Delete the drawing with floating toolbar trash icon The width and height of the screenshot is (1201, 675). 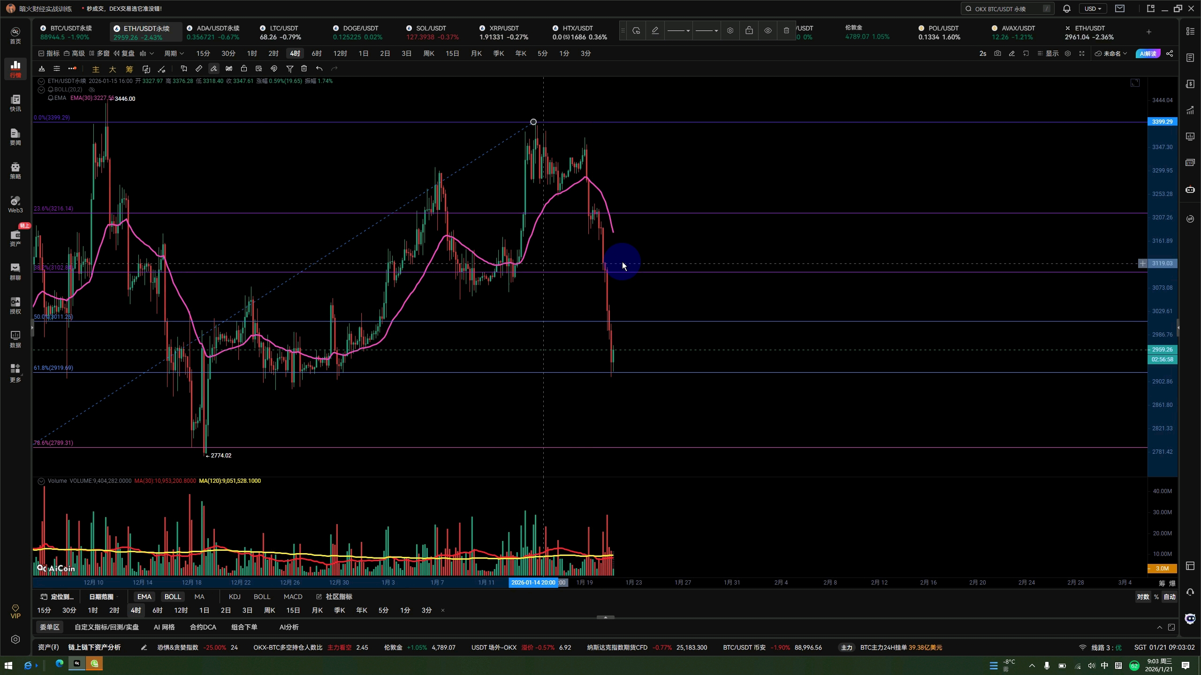point(786,31)
